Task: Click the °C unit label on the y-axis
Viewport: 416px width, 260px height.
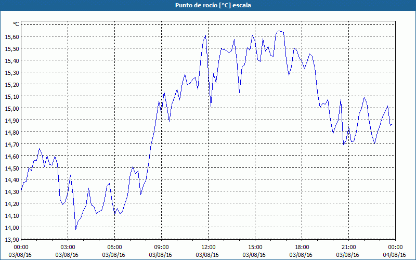Action: (16, 24)
